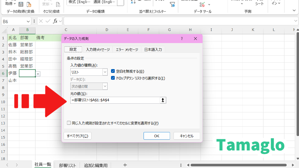
Task: Click the すべてクリア button
Action: pyautogui.click(x=77, y=136)
